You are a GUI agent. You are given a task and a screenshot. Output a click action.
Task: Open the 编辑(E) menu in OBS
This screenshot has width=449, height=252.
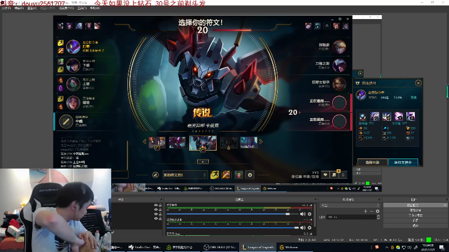coord(19,8)
